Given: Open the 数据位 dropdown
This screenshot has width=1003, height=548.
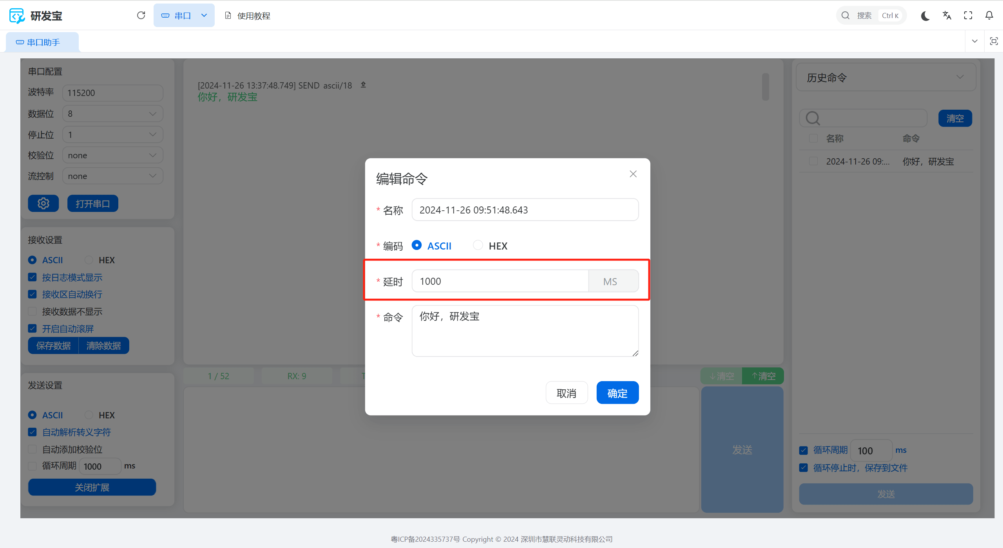Looking at the screenshot, I should coord(112,114).
